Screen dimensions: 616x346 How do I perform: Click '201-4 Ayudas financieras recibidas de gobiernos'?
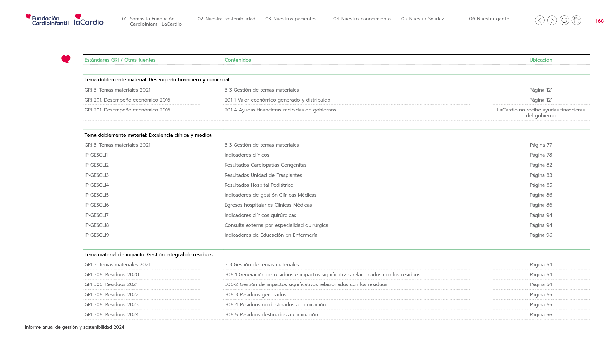[x=280, y=110]
